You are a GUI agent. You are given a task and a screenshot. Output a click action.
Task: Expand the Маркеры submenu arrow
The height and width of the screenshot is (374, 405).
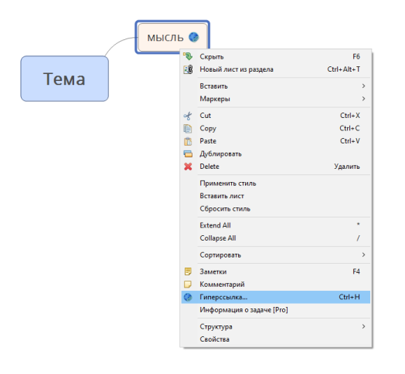[363, 99]
